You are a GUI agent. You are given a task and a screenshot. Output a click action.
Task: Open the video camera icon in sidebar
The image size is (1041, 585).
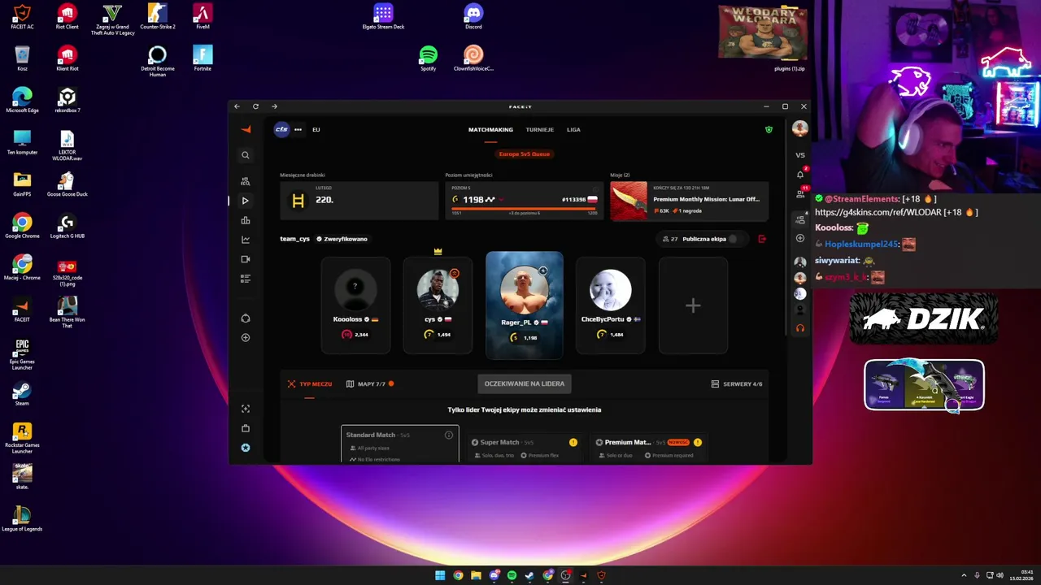(246, 259)
